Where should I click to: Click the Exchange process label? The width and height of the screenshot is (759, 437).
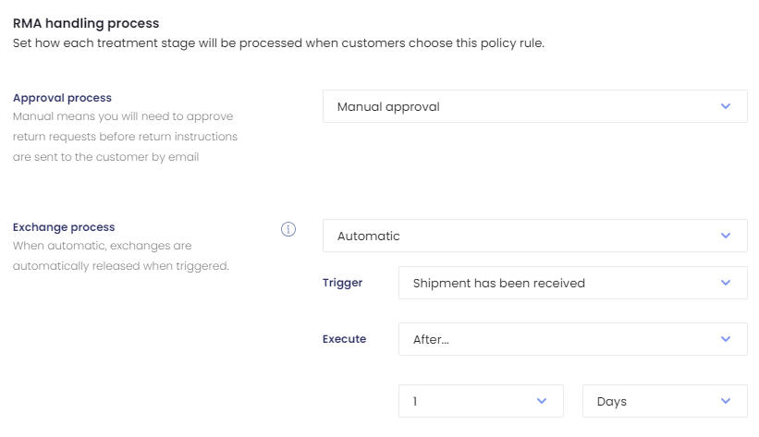64,227
